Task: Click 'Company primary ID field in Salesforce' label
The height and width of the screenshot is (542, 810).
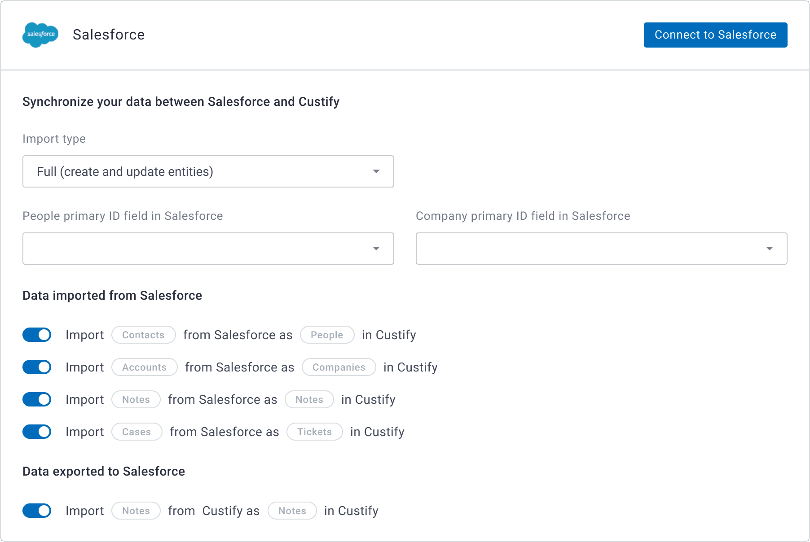Action: point(523,216)
